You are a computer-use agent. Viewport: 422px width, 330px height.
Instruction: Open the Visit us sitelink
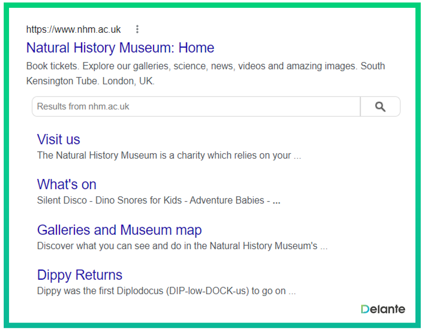pos(58,139)
